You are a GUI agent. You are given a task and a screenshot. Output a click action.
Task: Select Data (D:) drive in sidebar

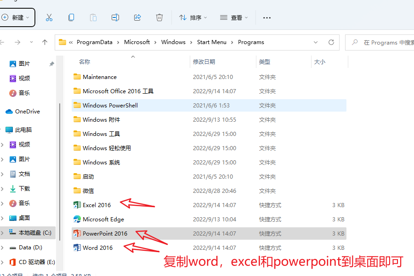click(x=31, y=248)
